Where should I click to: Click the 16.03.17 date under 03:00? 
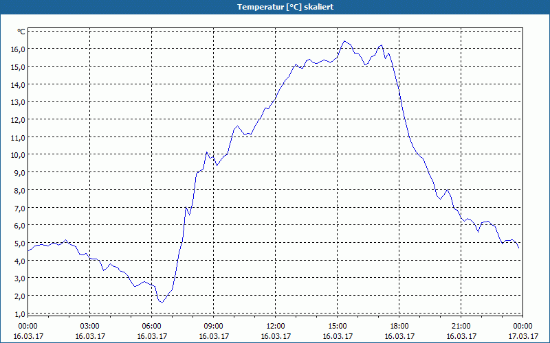tap(90, 336)
